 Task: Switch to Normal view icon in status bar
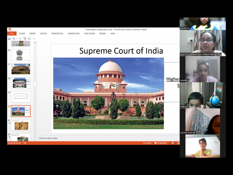[x=173, y=143]
